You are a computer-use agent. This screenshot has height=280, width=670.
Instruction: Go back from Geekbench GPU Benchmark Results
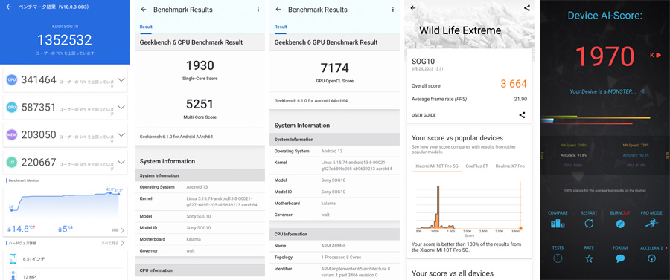coord(278,10)
